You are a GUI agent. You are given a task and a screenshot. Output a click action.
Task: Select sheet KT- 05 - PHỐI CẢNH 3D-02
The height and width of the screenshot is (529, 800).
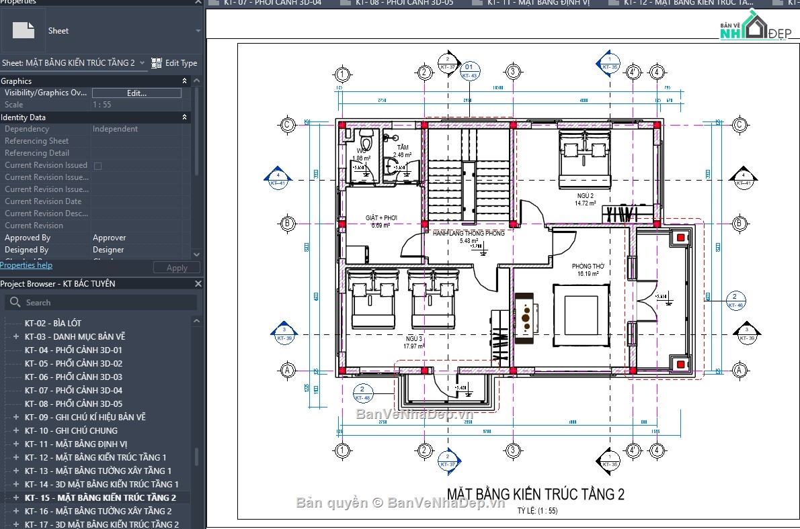coord(73,363)
